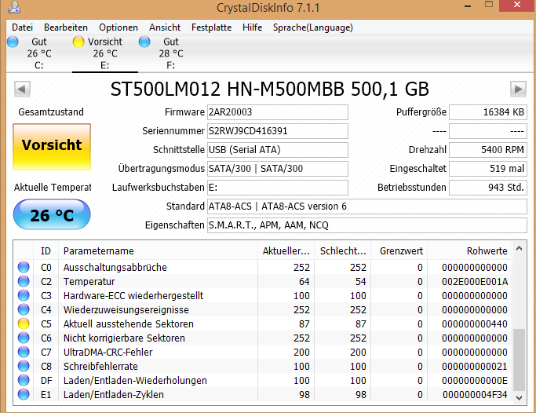Open the Ansicht menu
The image size is (536, 413).
pyautogui.click(x=165, y=27)
